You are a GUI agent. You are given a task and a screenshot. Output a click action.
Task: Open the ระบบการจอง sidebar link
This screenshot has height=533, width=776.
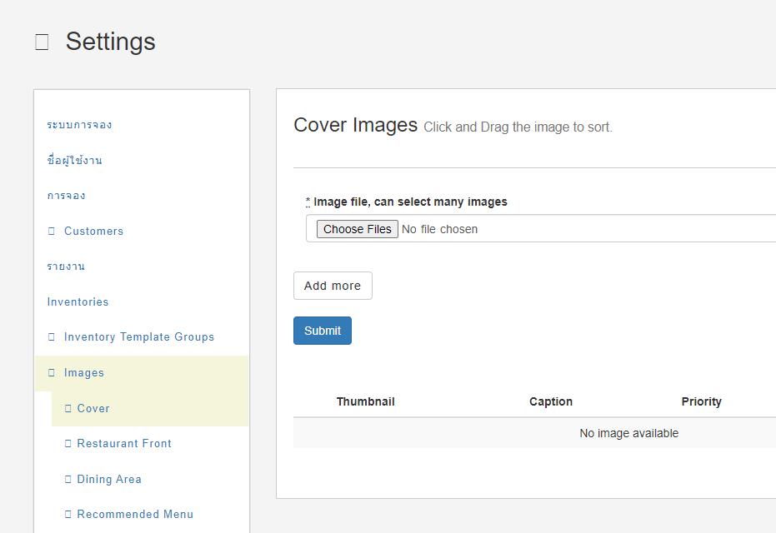click(x=79, y=125)
